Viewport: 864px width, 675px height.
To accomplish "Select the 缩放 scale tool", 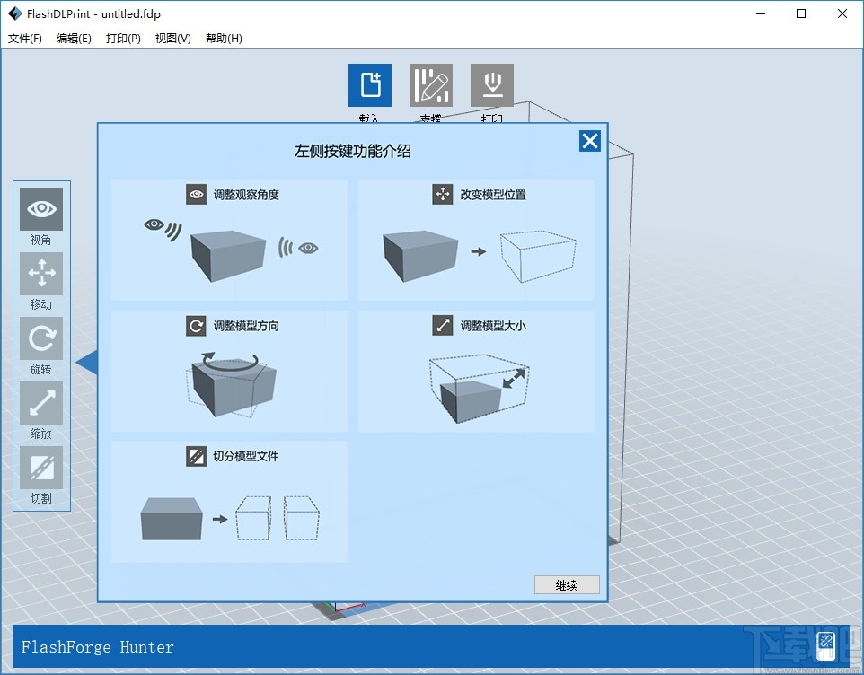I will pyautogui.click(x=40, y=403).
